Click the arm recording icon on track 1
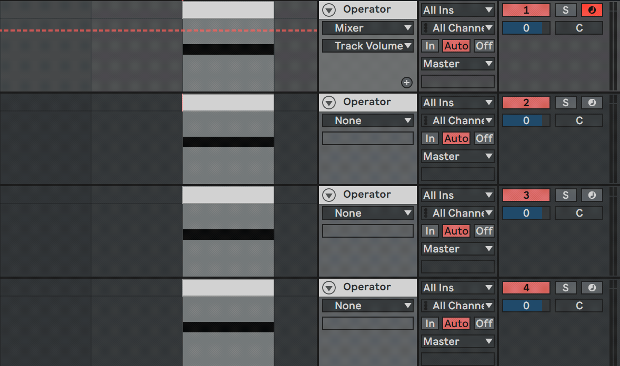 tap(592, 10)
